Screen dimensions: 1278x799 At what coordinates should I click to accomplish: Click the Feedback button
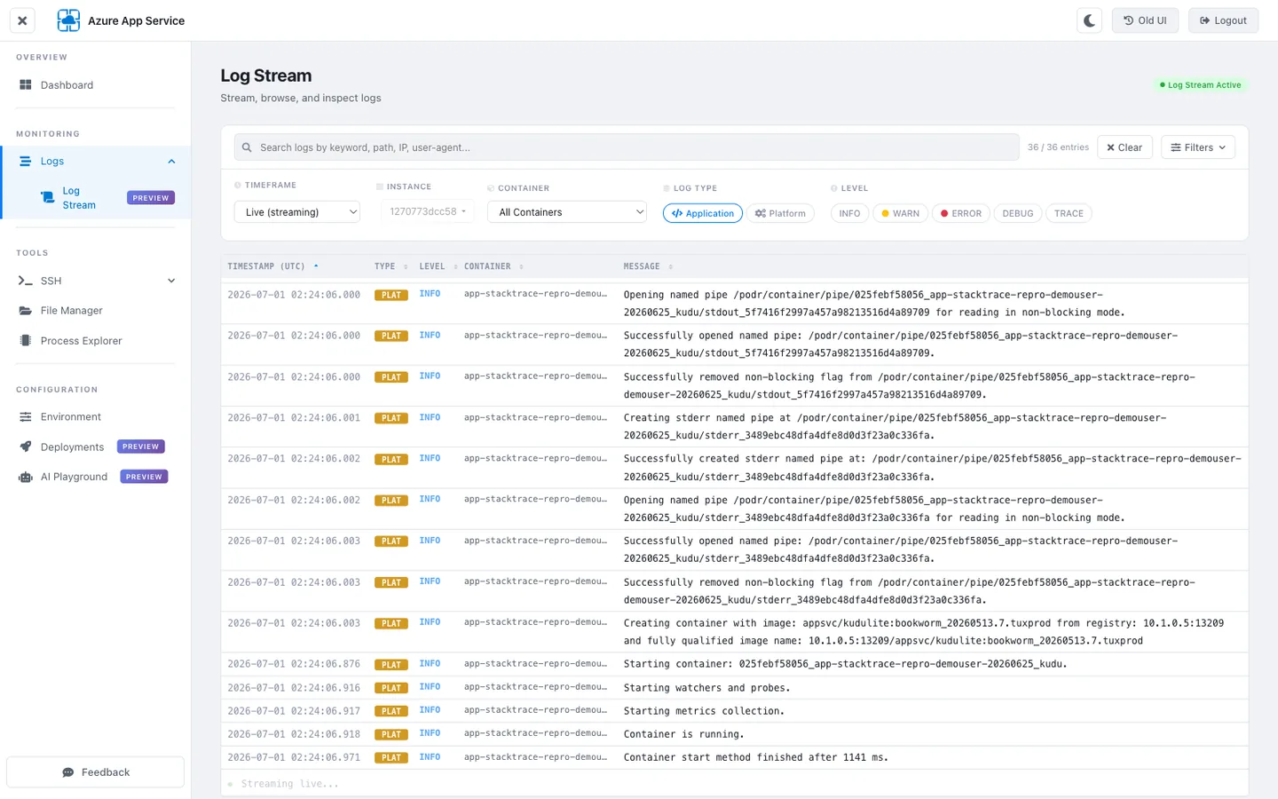tap(96, 772)
